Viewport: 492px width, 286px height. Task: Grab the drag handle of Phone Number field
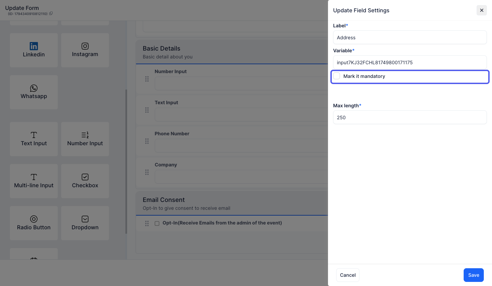[x=147, y=141]
